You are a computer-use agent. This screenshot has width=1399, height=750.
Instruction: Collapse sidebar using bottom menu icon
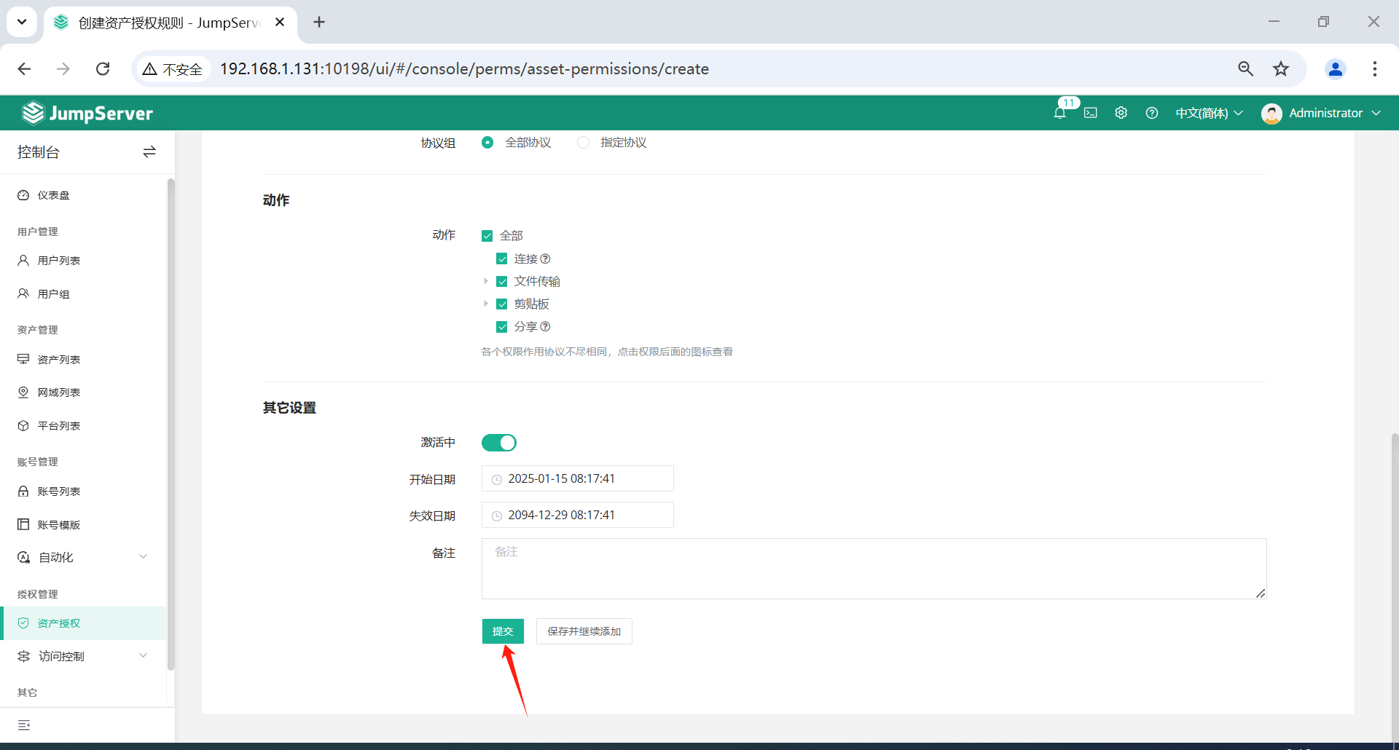24,725
